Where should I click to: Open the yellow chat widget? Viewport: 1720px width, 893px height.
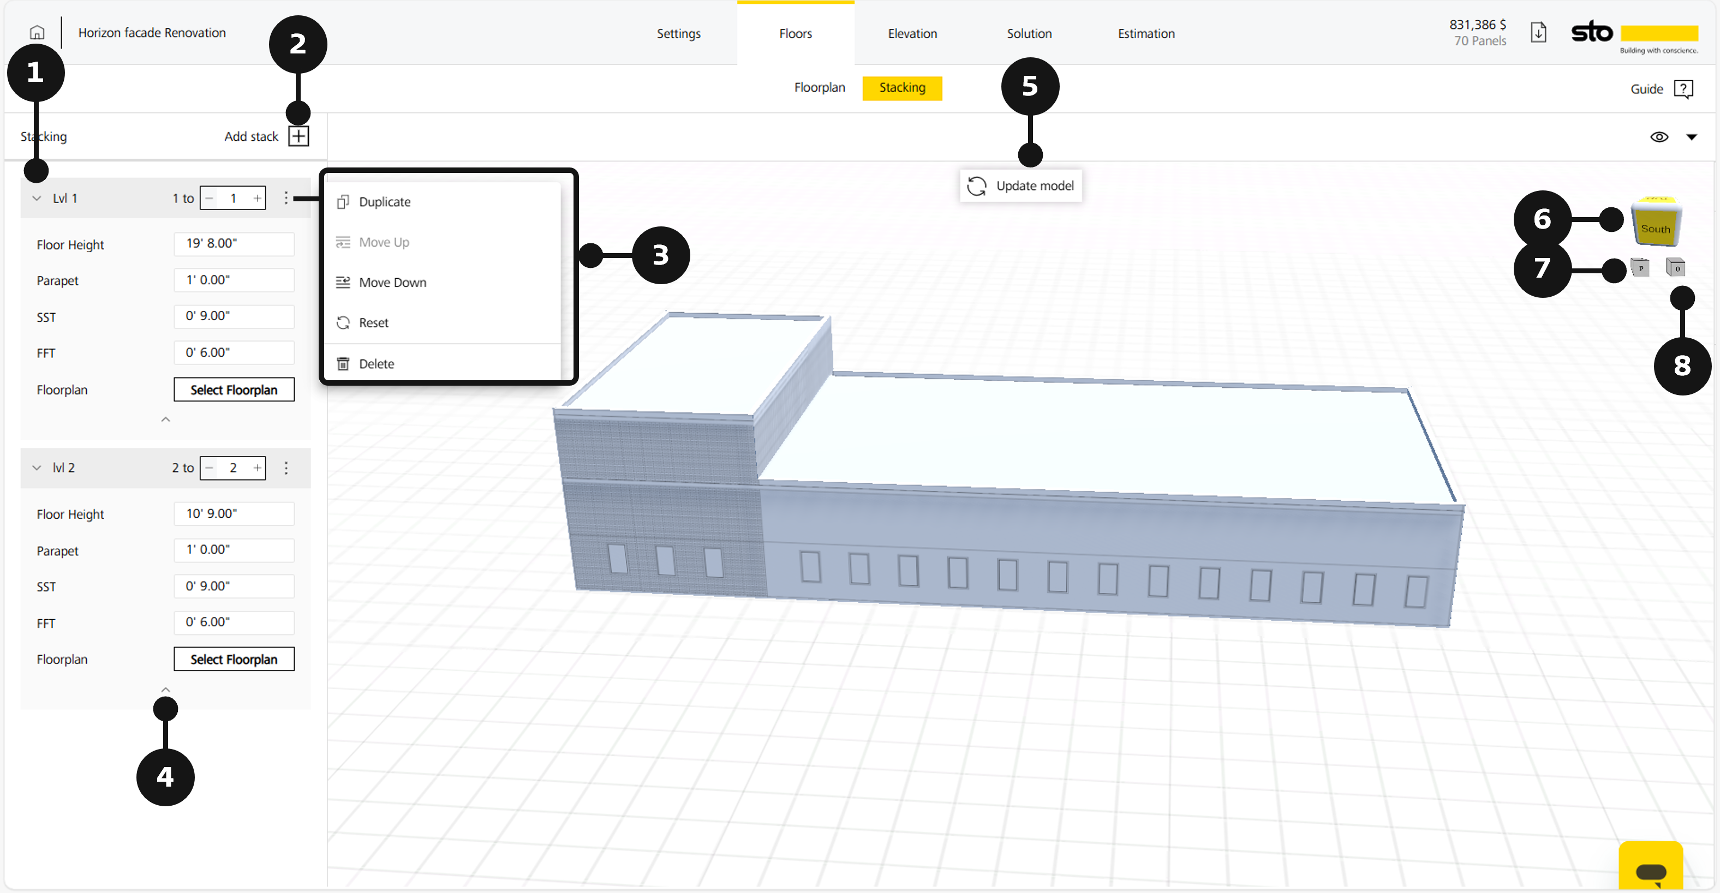(x=1651, y=865)
